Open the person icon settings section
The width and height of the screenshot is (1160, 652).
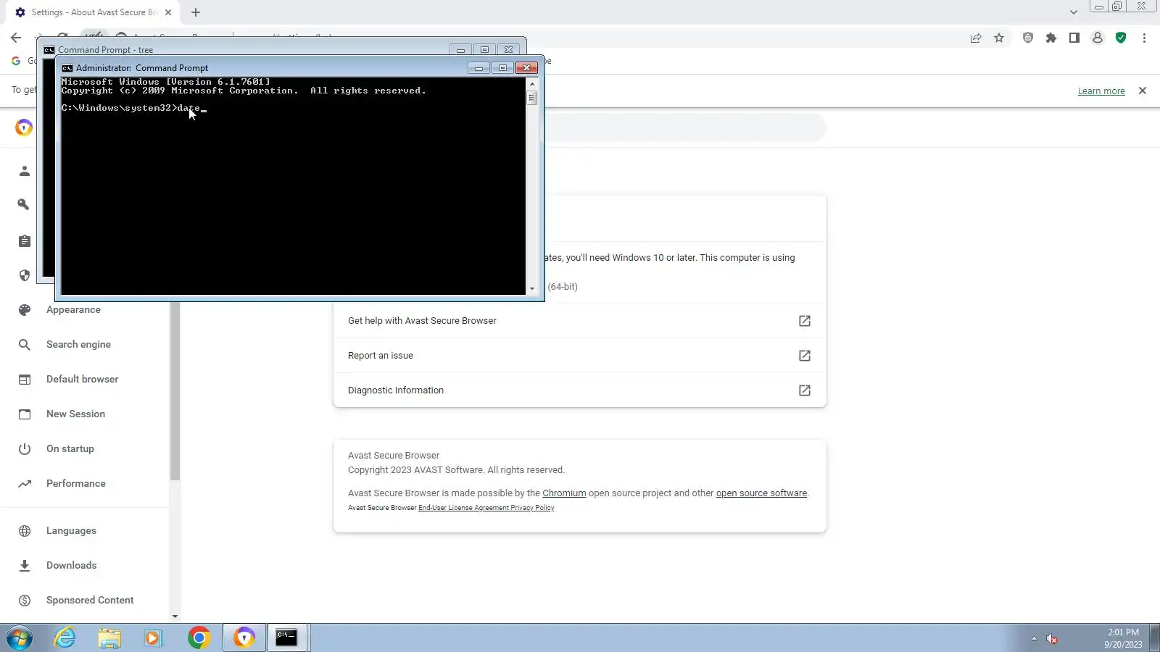pos(25,171)
